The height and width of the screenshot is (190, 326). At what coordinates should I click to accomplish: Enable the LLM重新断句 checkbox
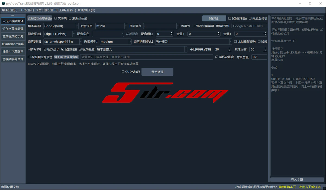[x=245, y=42]
